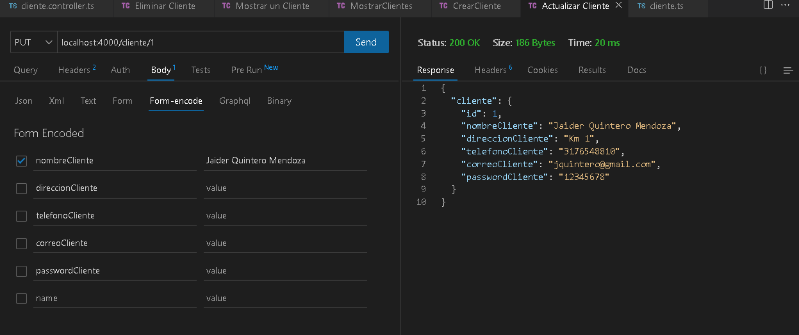Click the direccionCliente value field
Image resolution: width=799 pixels, height=335 pixels.
pos(285,188)
